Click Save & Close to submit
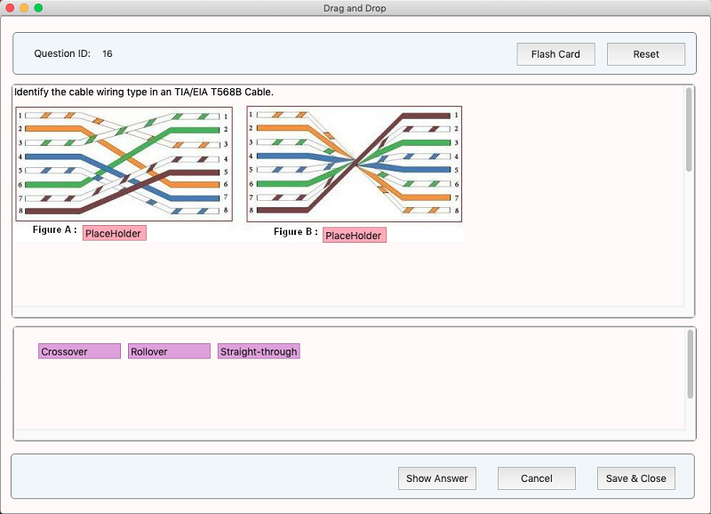 (x=635, y=478)
